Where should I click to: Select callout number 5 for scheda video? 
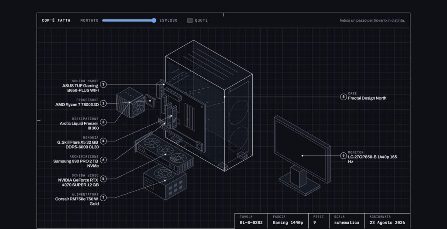point(103,179)
